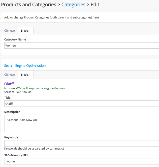Click the olafff.shoplineapp.com preview URL
159x167 pixels.
point(35,88)
